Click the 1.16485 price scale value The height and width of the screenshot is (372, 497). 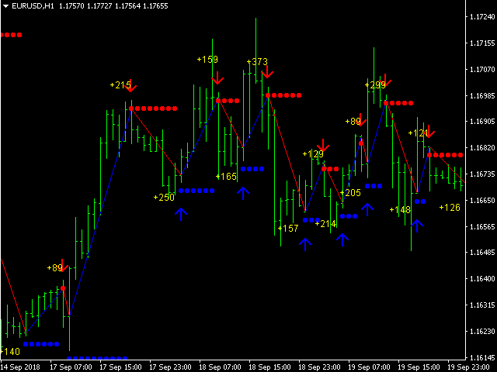pos(481,253)
